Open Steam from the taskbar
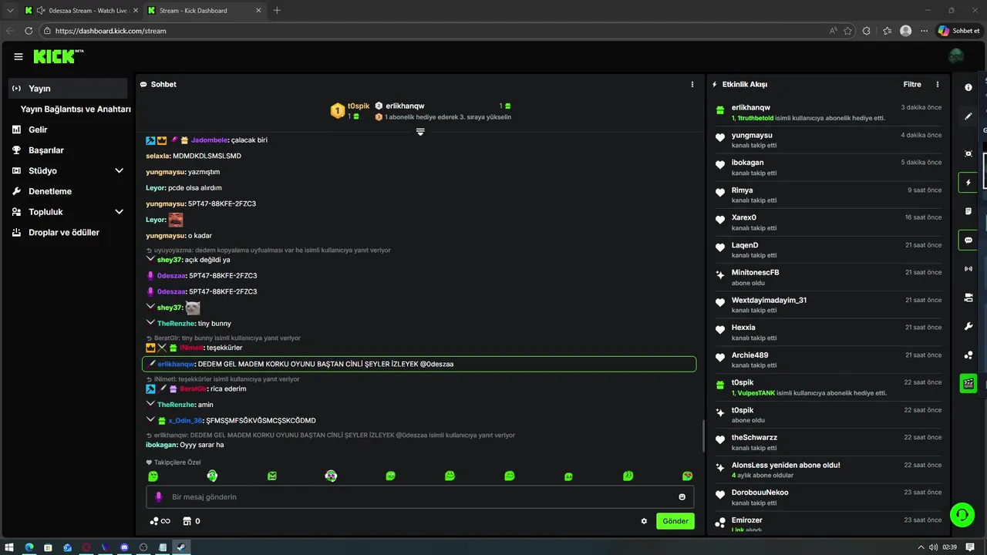 (181, 547)
